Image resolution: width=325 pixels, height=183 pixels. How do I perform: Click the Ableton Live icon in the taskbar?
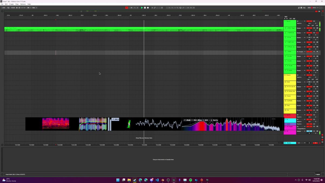(174, 180)
